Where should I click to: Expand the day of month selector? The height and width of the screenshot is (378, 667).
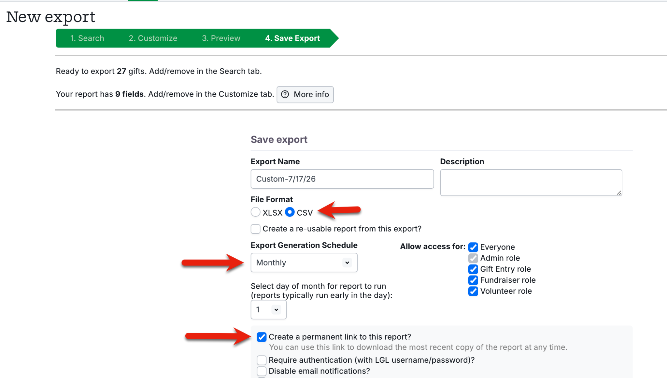click(268, 309)
